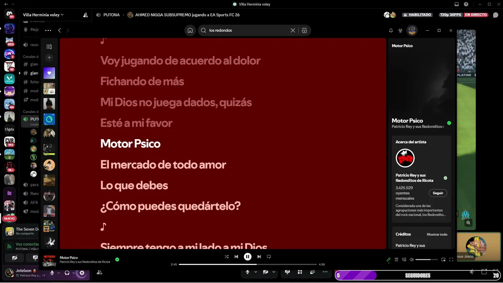503x283 pixels.
Task: Expand Discord output device options arrow
Action: pos(73,273)
